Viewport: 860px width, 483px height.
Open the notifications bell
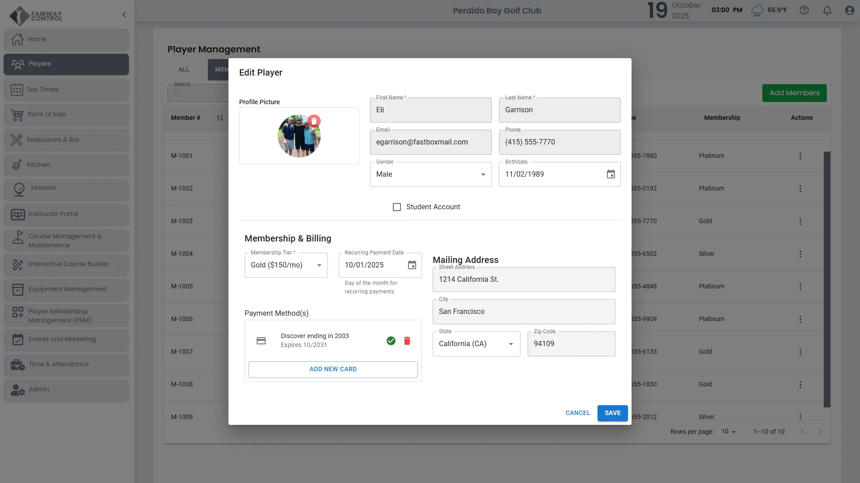[827, 10]
